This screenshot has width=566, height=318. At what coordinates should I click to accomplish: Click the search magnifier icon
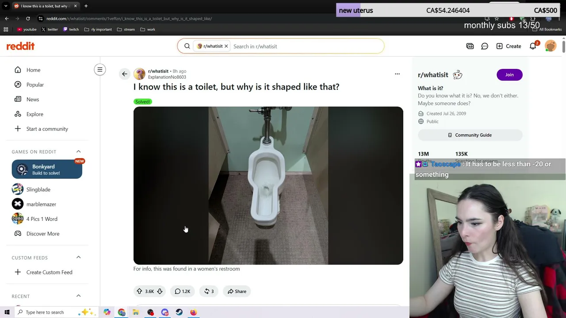coord(187,46)
